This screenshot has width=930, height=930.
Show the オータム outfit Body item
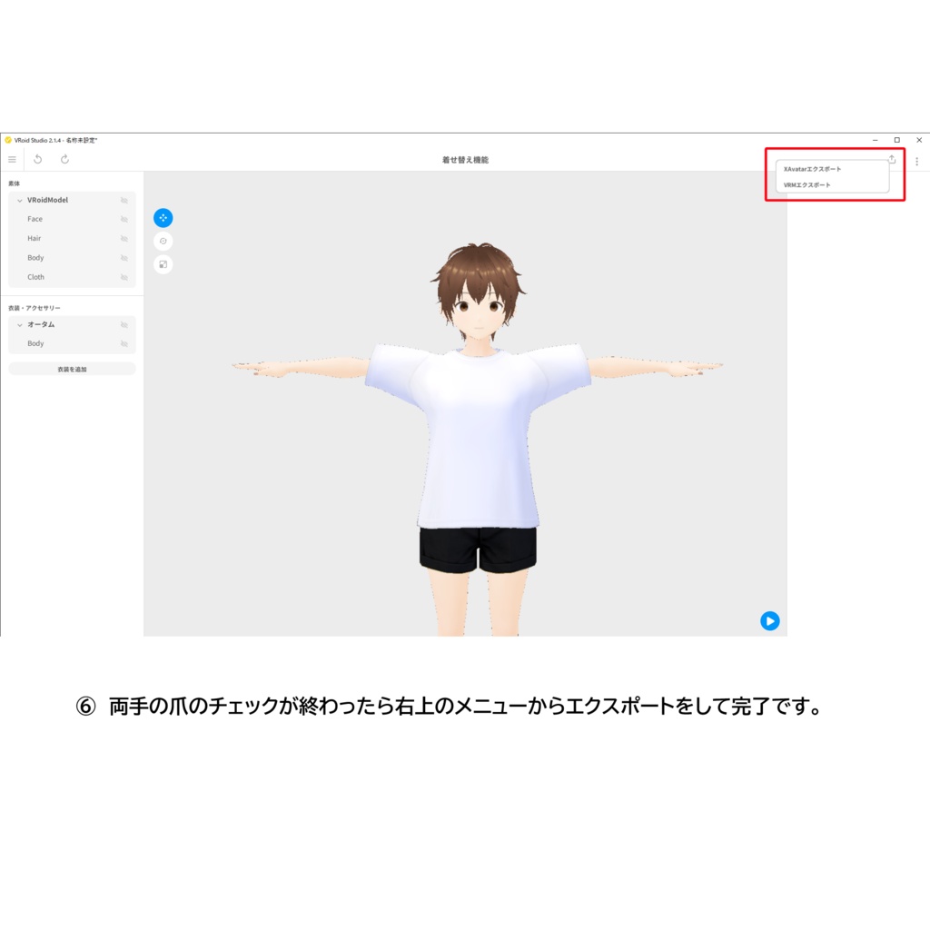pos(124,343)
